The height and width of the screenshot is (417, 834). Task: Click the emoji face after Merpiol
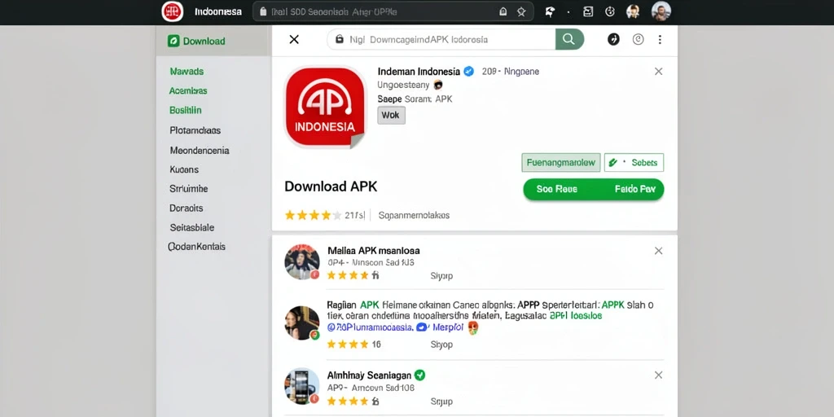473,328
